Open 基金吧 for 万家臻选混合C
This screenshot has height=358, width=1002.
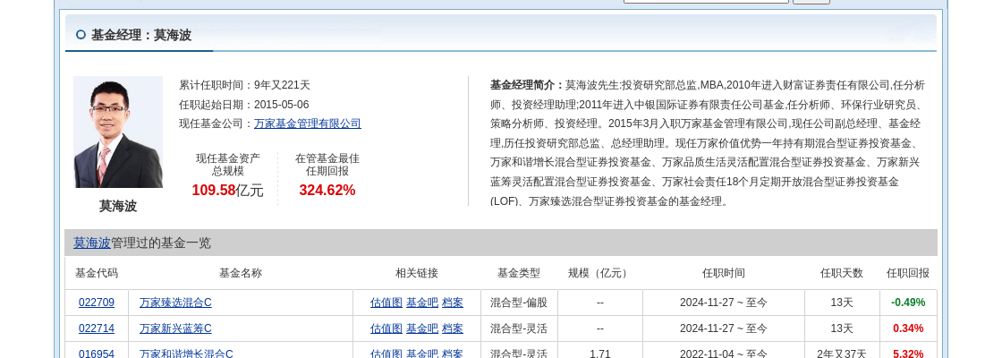pos(422,303)
